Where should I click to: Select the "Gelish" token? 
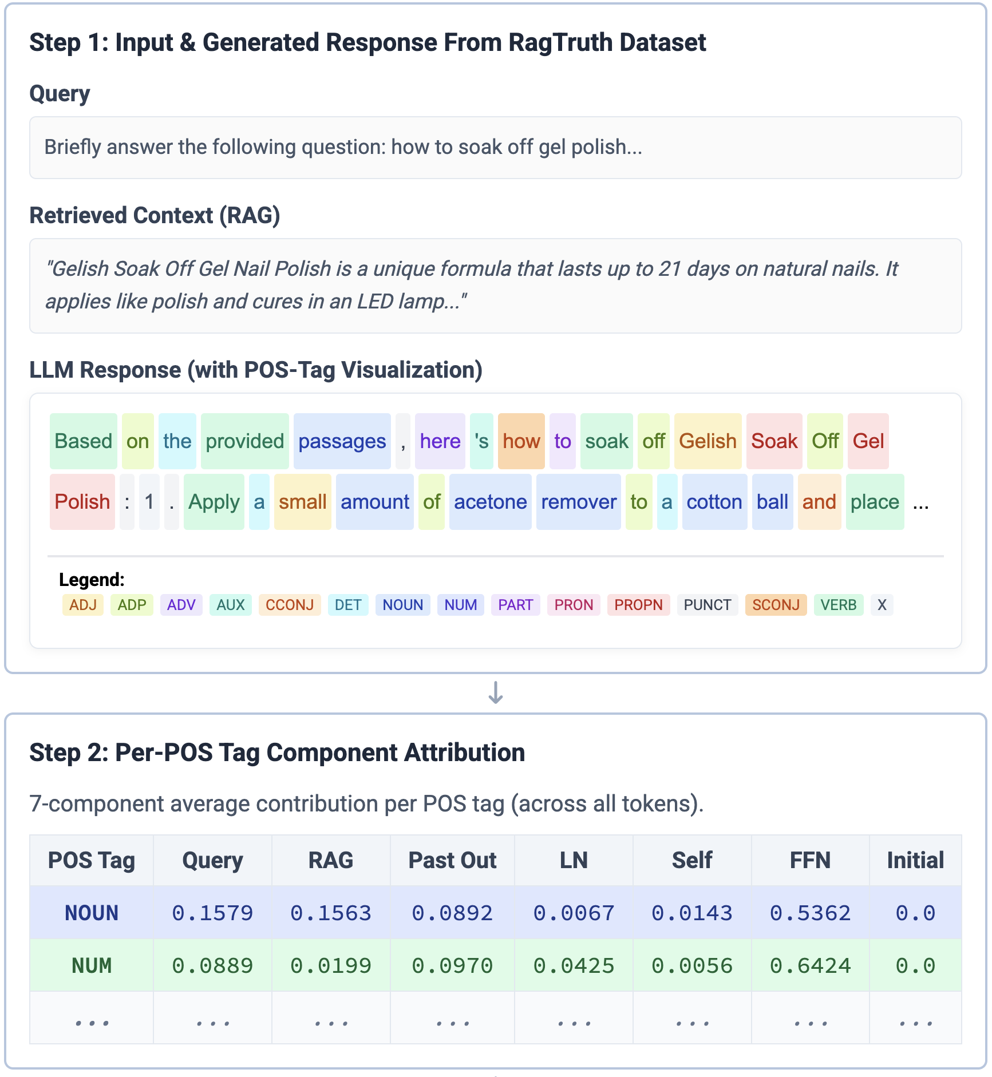coord(708,441)
